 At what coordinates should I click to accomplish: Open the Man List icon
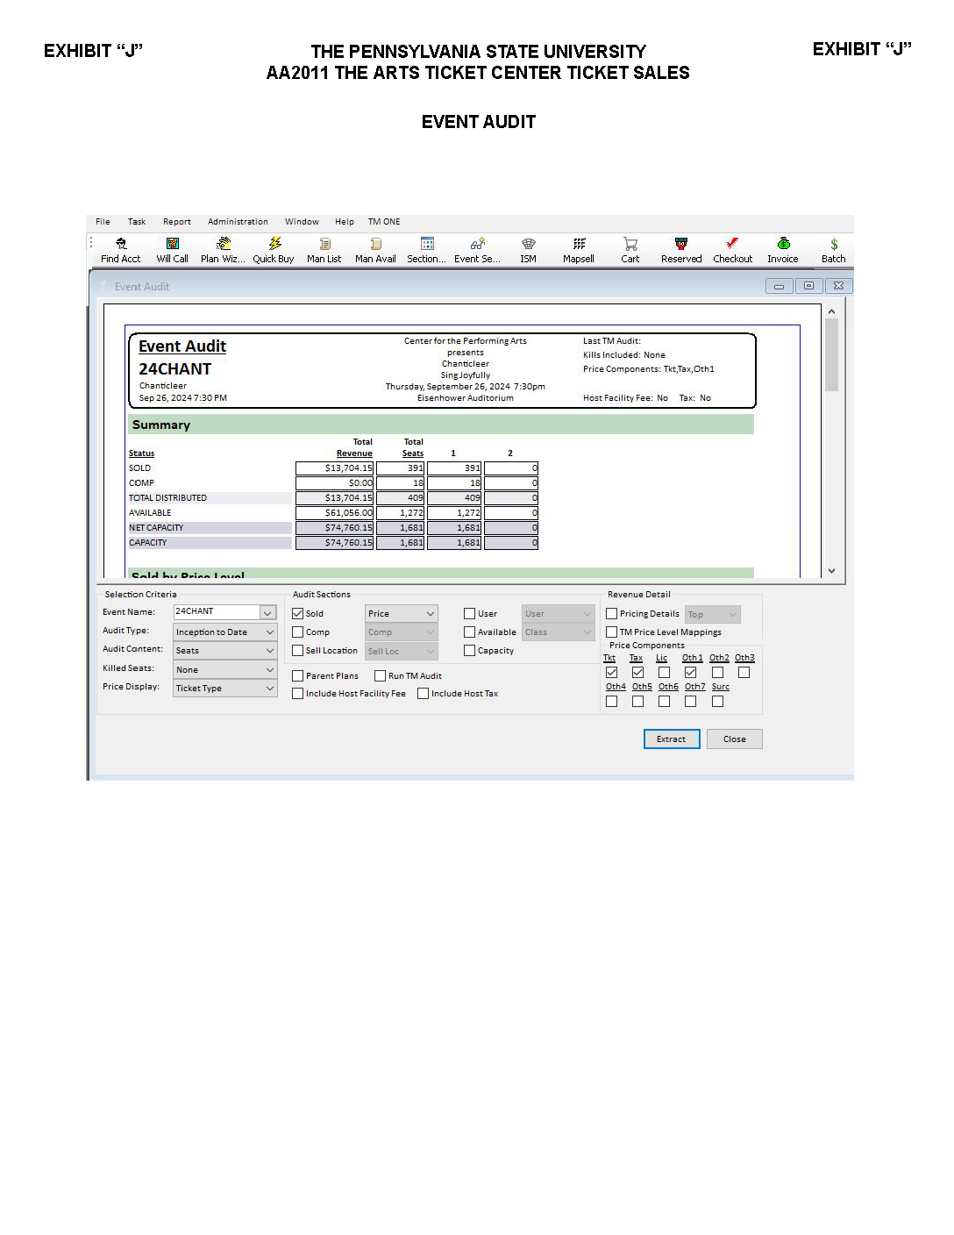pyautogui.click(x=324, y=250)
